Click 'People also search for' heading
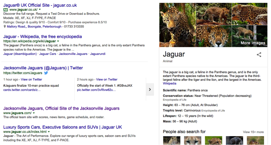 [184, 132]
